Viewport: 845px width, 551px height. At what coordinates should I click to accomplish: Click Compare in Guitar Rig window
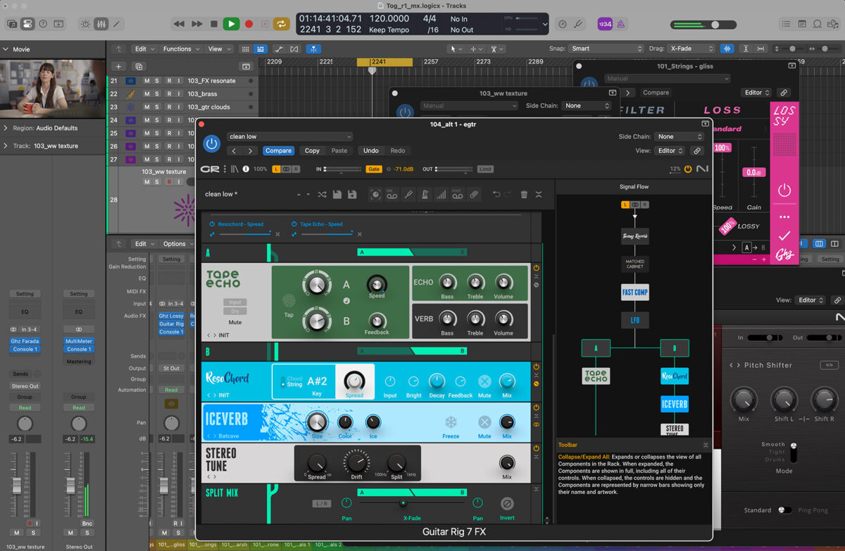pyautogui.click(x=278, y=151)
